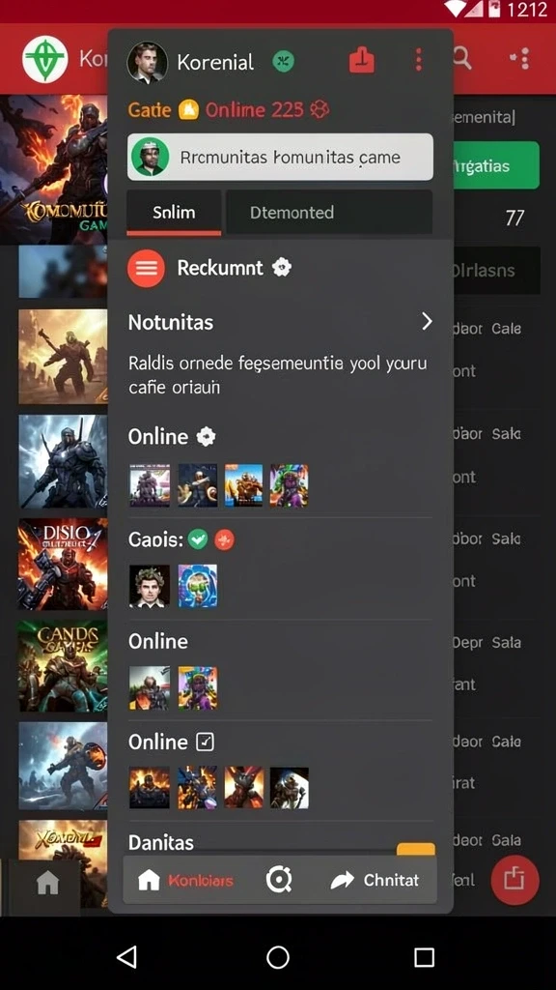
Task: Open first thumbnail under the plain Online heading
Action: click(150, 688)
